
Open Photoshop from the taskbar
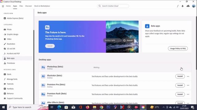click(108, 107)
